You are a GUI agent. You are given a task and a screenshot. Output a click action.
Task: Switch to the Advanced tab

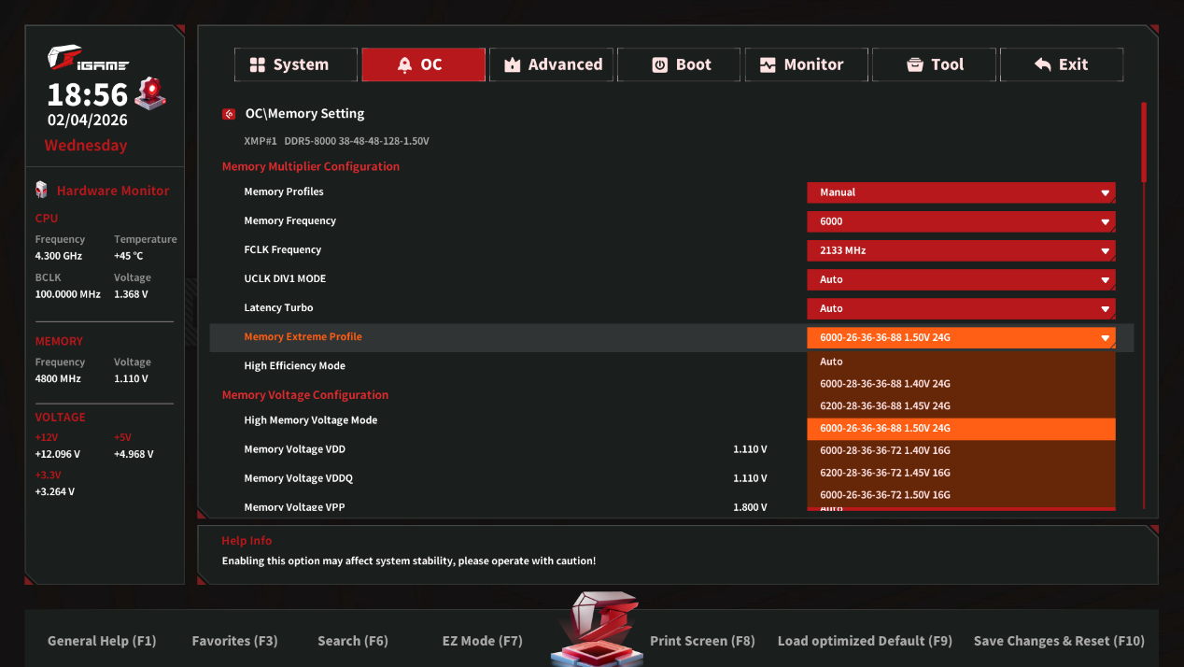click(x=552, y=64)
